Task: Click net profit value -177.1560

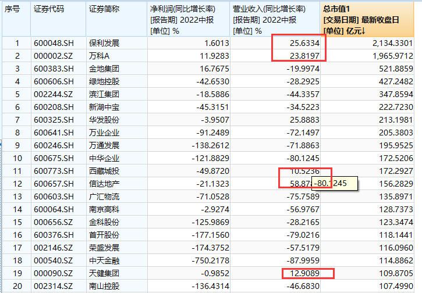Action: 211,235
